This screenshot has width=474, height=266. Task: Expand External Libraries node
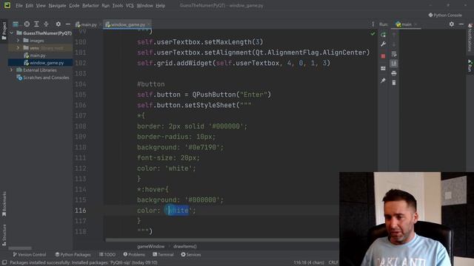[12, 70]
